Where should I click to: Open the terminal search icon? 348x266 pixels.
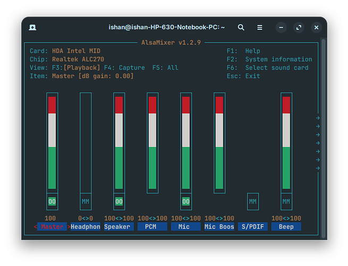coord(241,27)
